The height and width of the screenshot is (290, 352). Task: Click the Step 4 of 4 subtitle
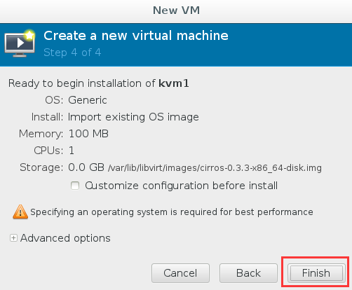pos(72,53)
